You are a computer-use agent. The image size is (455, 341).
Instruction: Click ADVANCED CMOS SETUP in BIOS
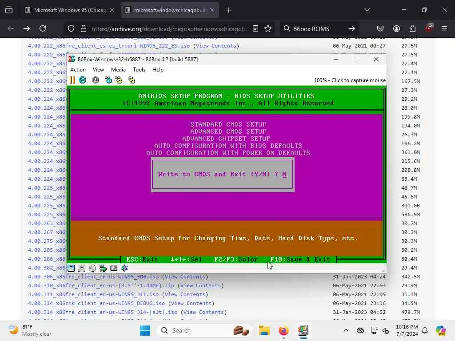click(228, 131)
